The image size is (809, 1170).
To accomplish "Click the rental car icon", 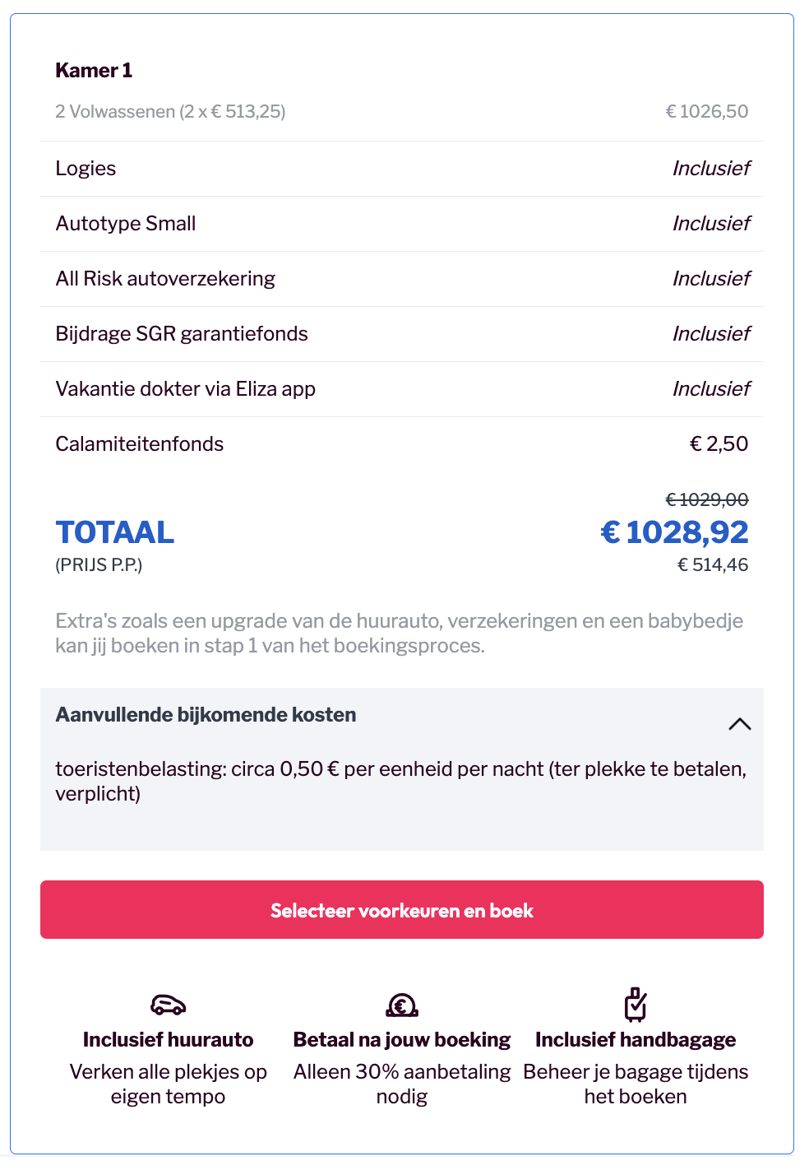I will [x=169, y=1005].
